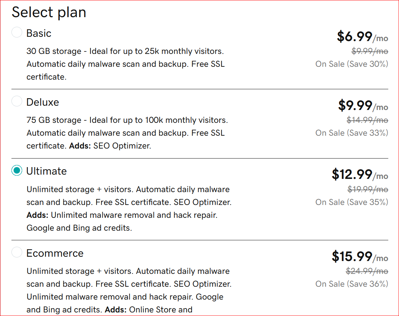Click the Basic plan name label
This screenshot has height=316, width=399.
click(x=39, y=33)
